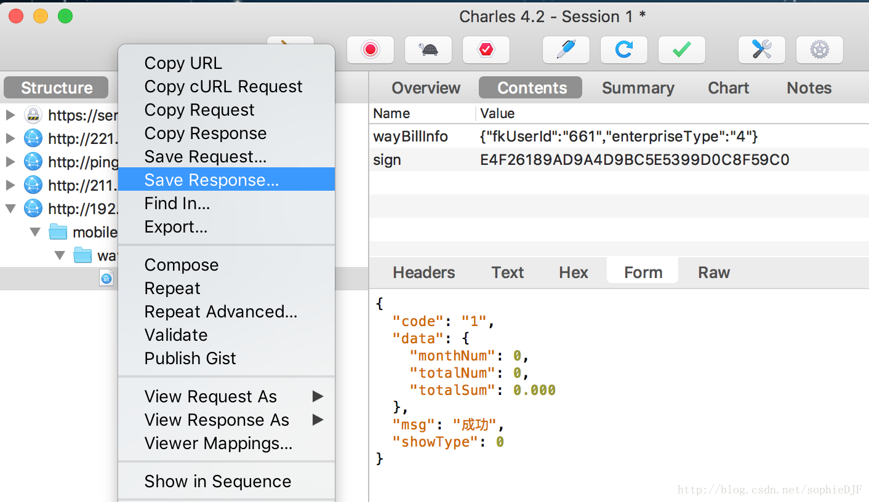This screenshot has height=502, width=869.
Task: Click the globe icon beside http://221
Action: coord(33,138)
